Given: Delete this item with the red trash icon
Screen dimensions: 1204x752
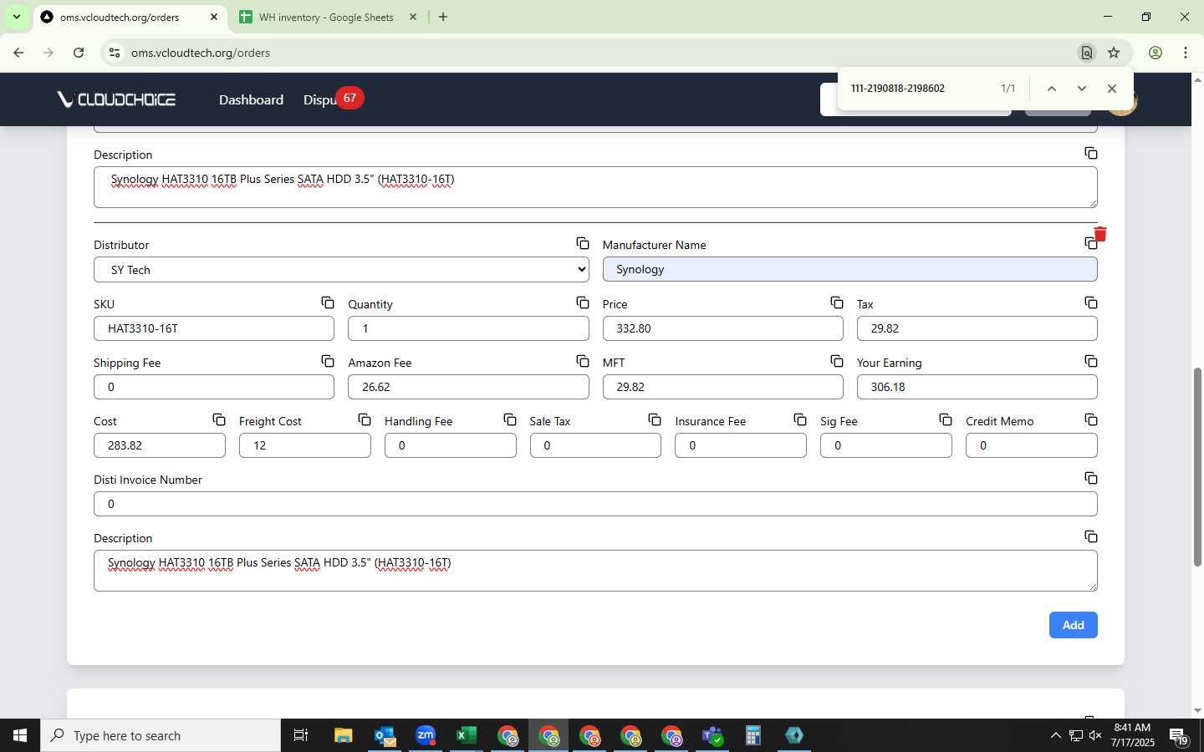Looking at the screenshot, I should [1100, 234].
